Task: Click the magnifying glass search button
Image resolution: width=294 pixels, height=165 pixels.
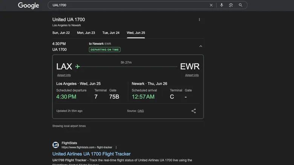Action: [x=240, y=5]
